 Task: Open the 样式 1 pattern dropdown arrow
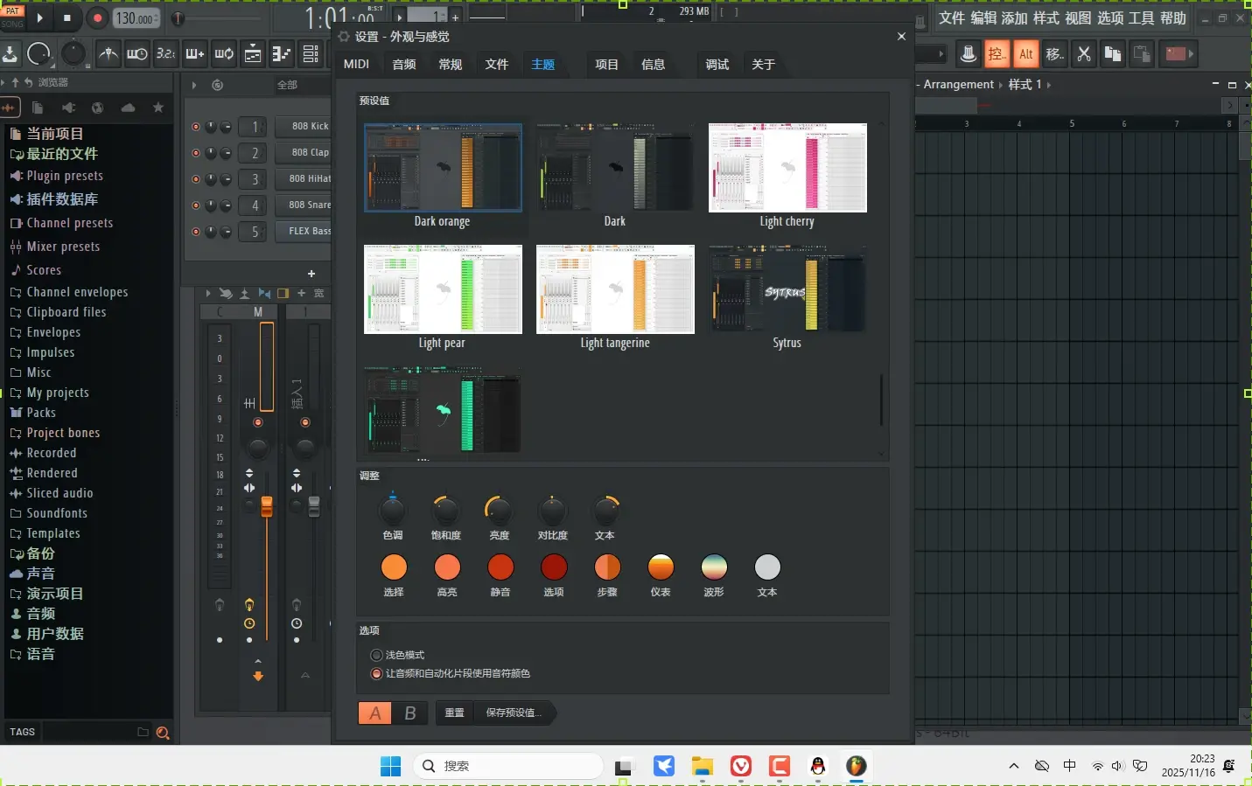(x=1049, y=85)
